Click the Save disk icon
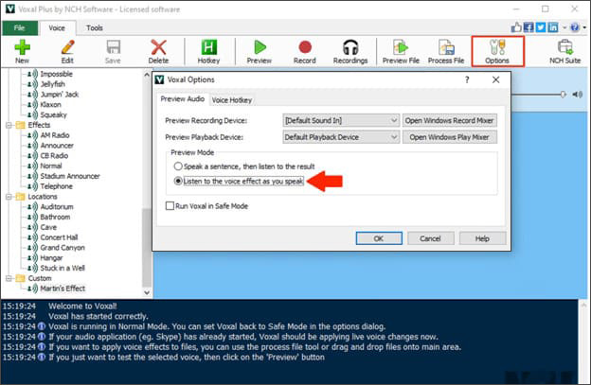 (113, 48)
